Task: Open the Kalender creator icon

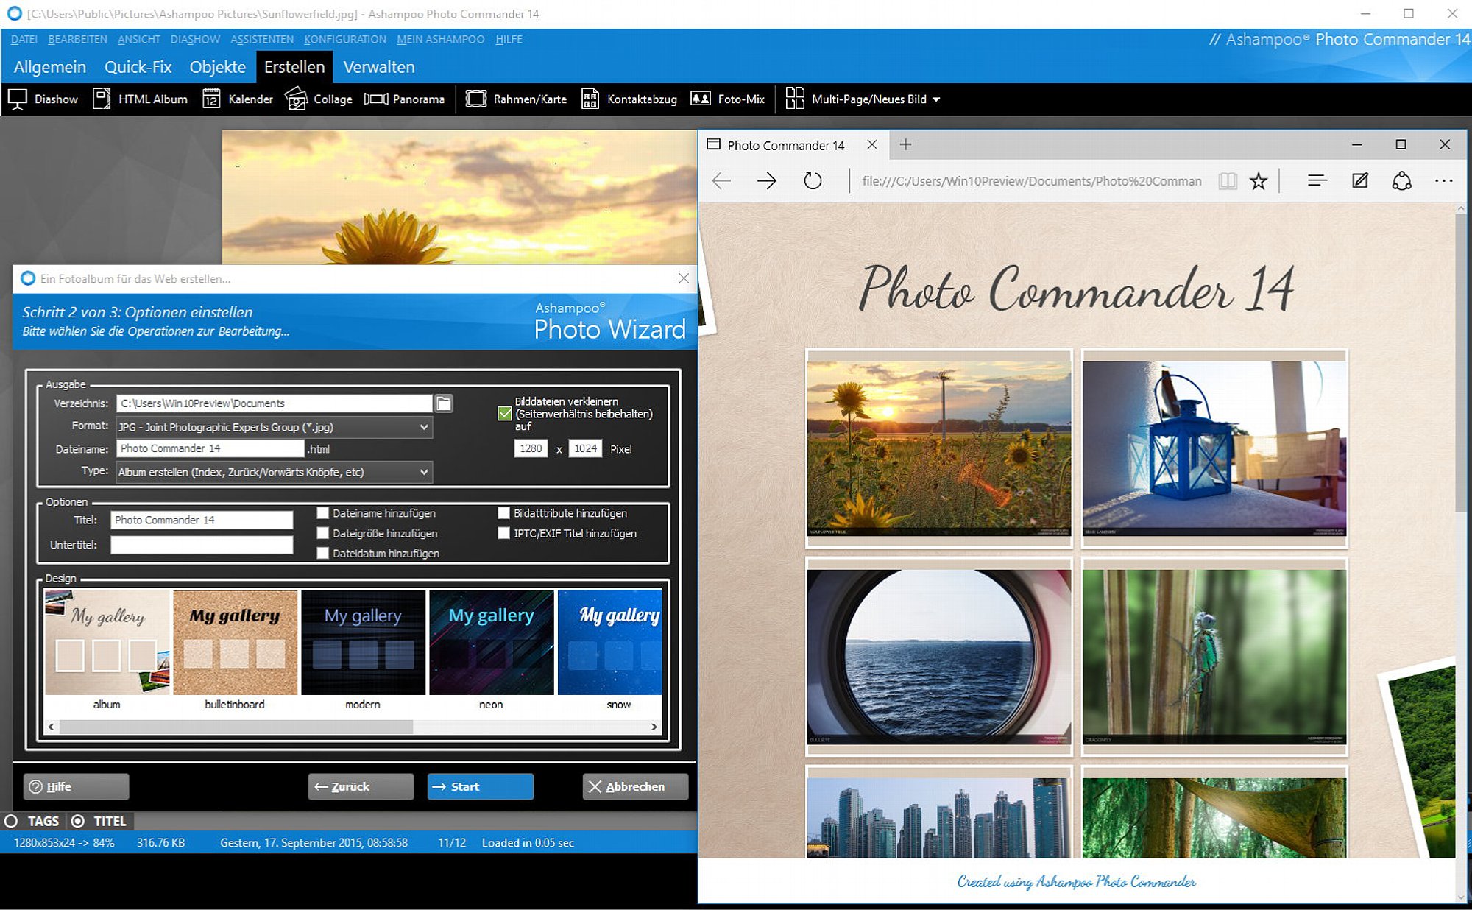Action: coord(211,99)
